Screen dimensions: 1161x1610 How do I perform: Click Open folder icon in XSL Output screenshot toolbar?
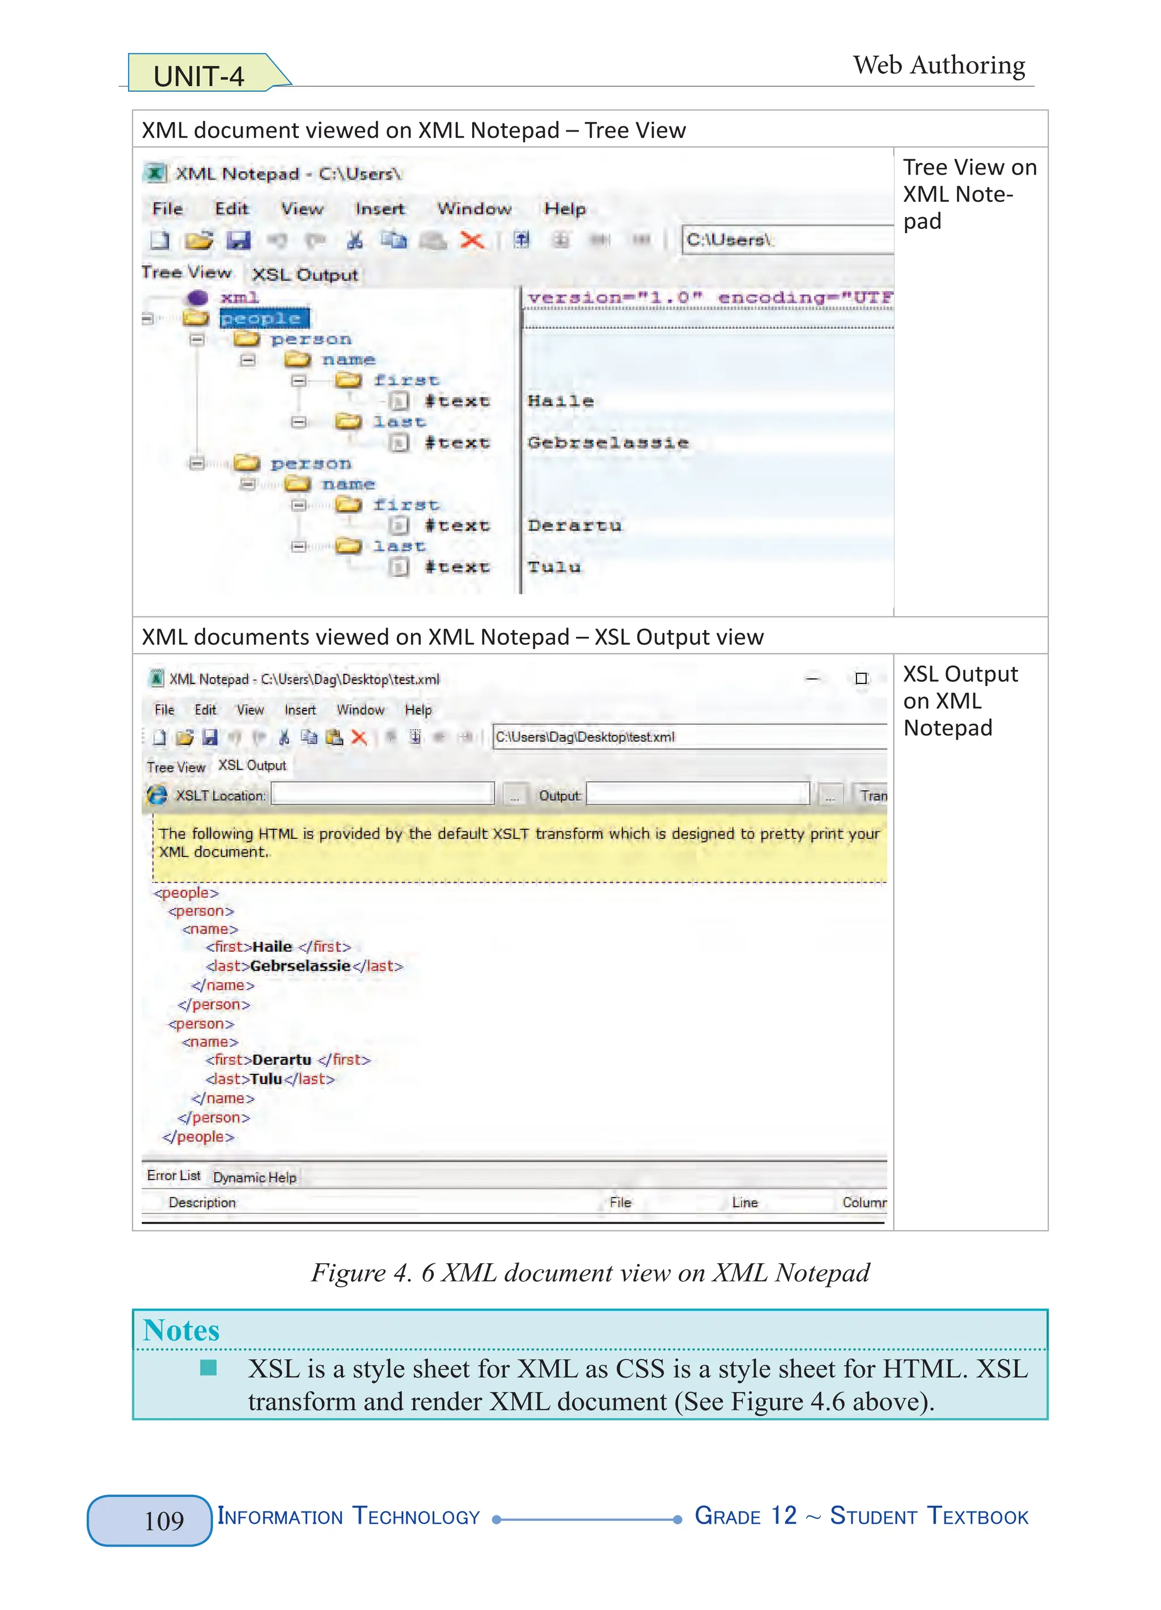coord(185,737)
